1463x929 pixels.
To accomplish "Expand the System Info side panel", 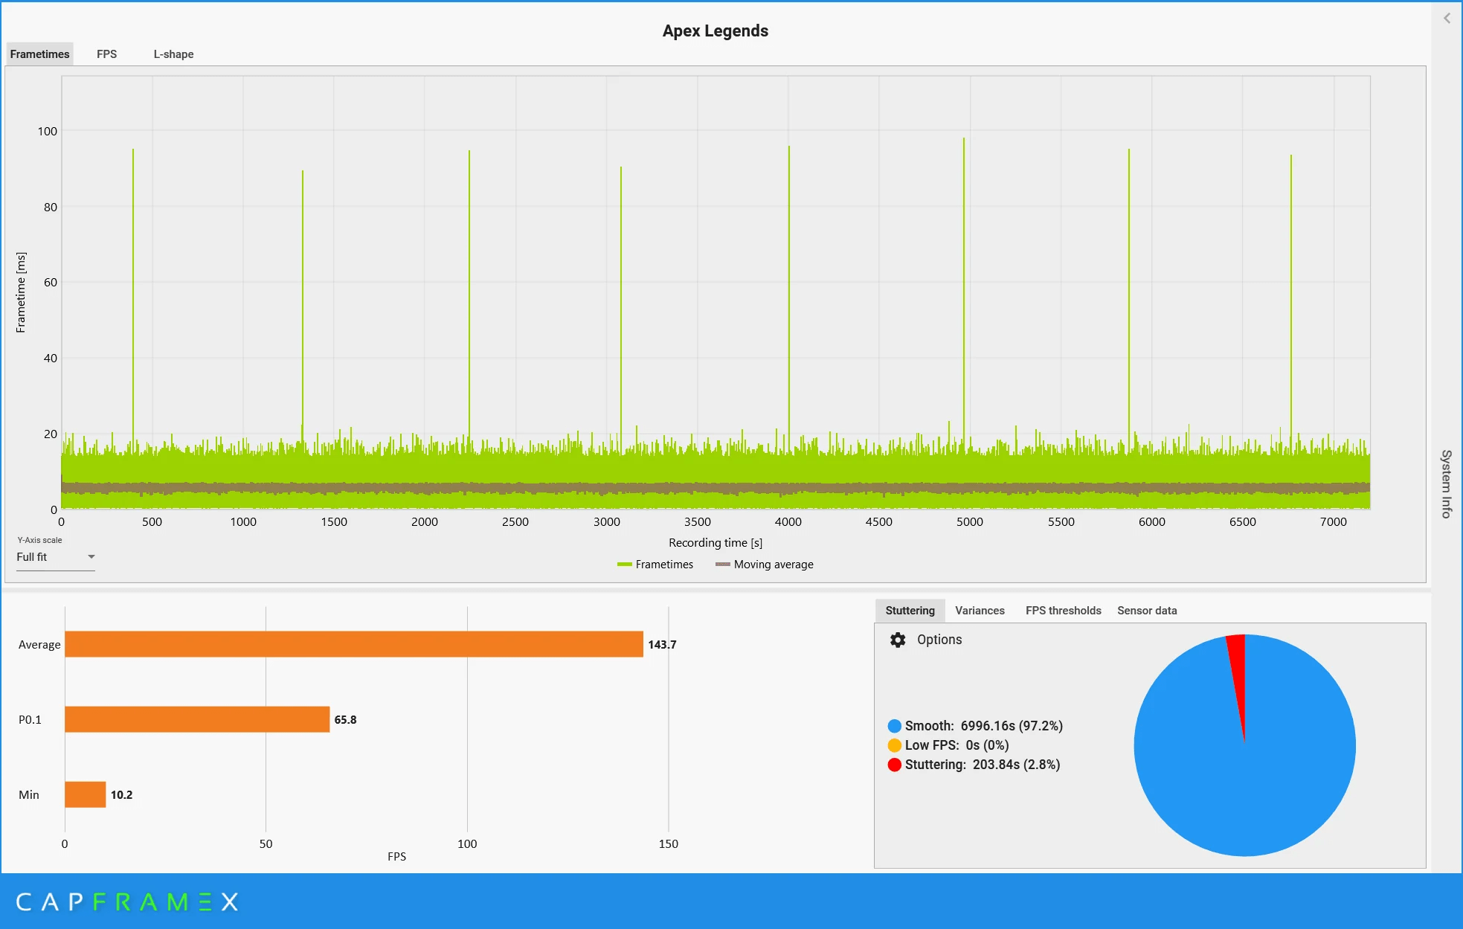I will pyautogui.click(x=1447, y=483).
